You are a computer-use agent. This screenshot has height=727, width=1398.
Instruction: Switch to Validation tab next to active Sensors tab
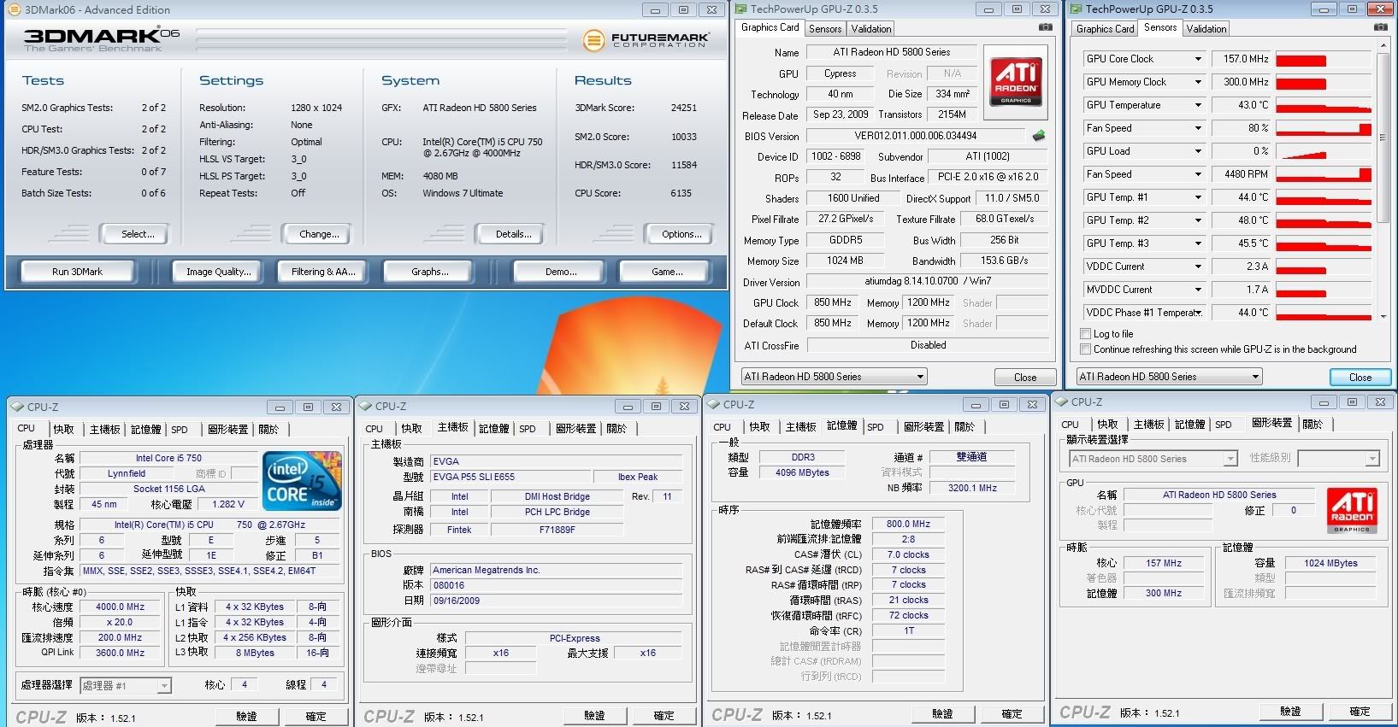tap(1206, 28)
